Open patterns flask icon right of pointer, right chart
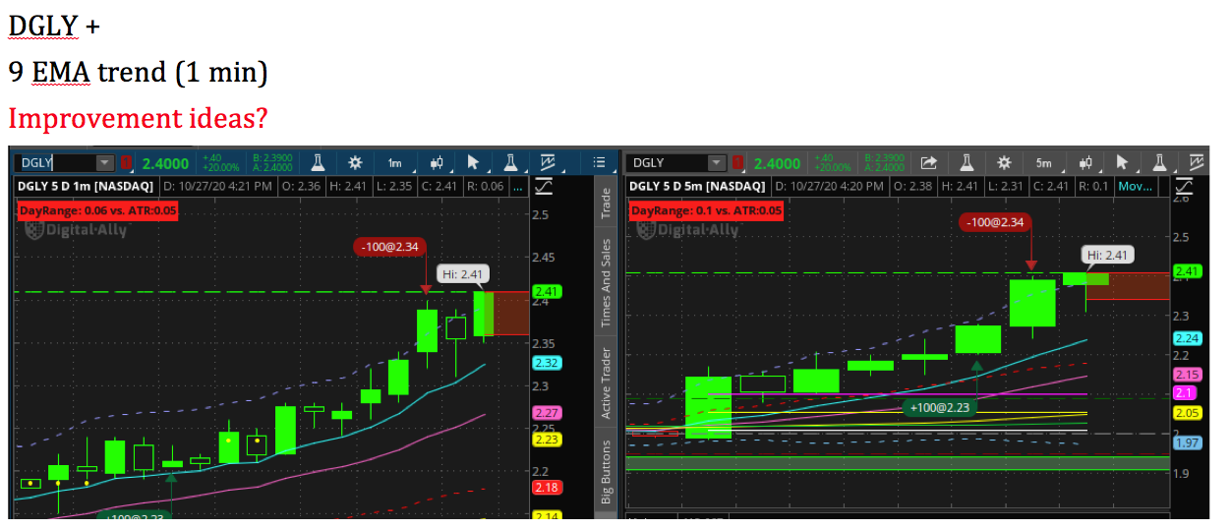Screen dimensions: 1230x529 pos(1159,163)
